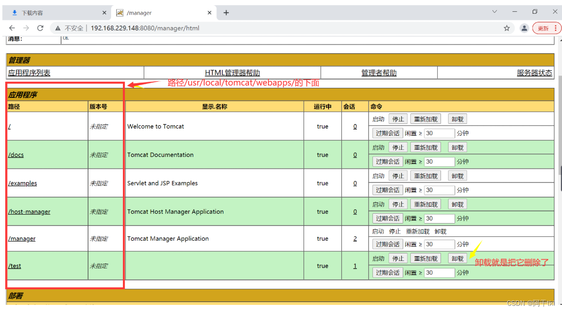Screen dimensions: 562x311
Task: Click the browser back navigation arrow
Action: (12, 28)
